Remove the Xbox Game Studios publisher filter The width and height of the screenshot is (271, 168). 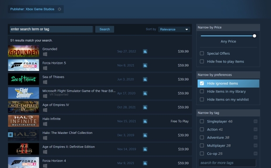click(x=59, y=9)
